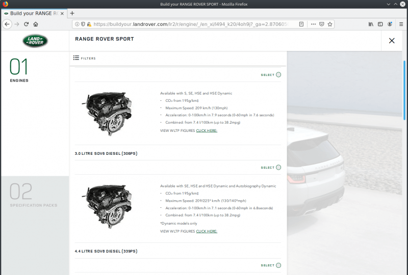Open the Library icon in toolbar
The image size is (408, 275).
[371, 24]
